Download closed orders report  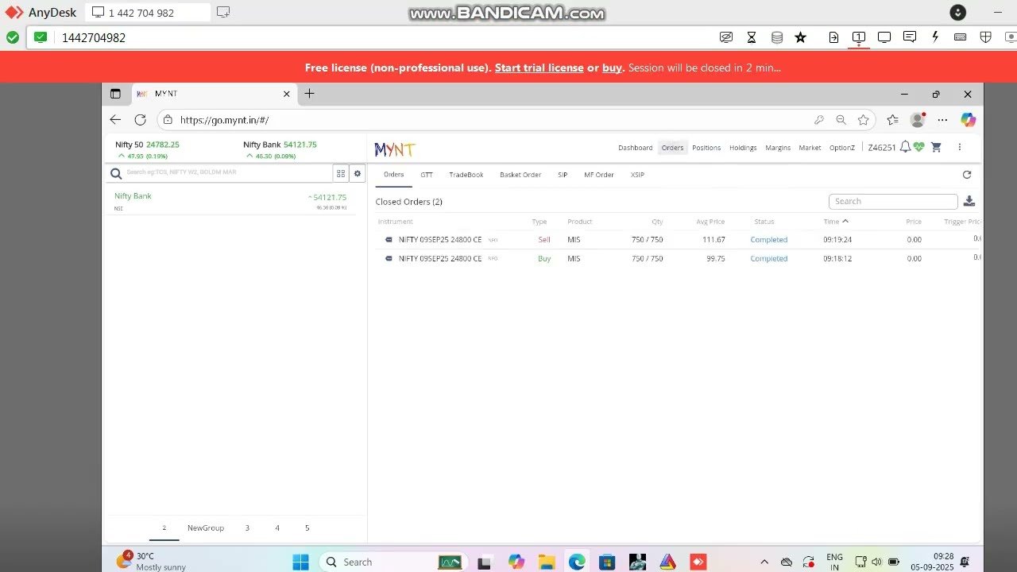coord(969,201)
